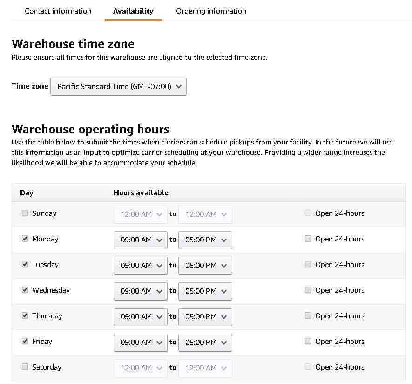Open Monday start time dropdown
Viewport: 412px width, 384px height.
(140, 240)
